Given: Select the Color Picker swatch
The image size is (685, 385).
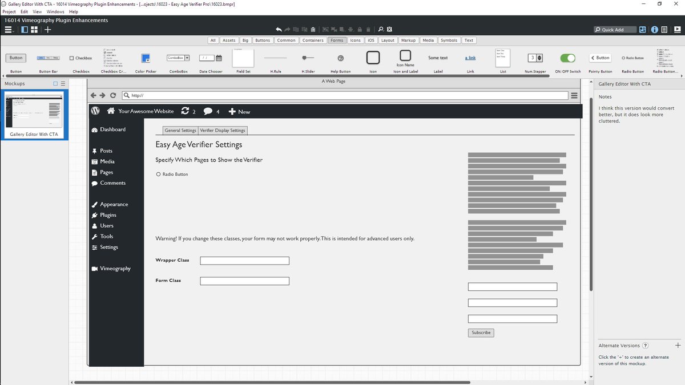Looking at the screenshot, I should pos(146,58).
